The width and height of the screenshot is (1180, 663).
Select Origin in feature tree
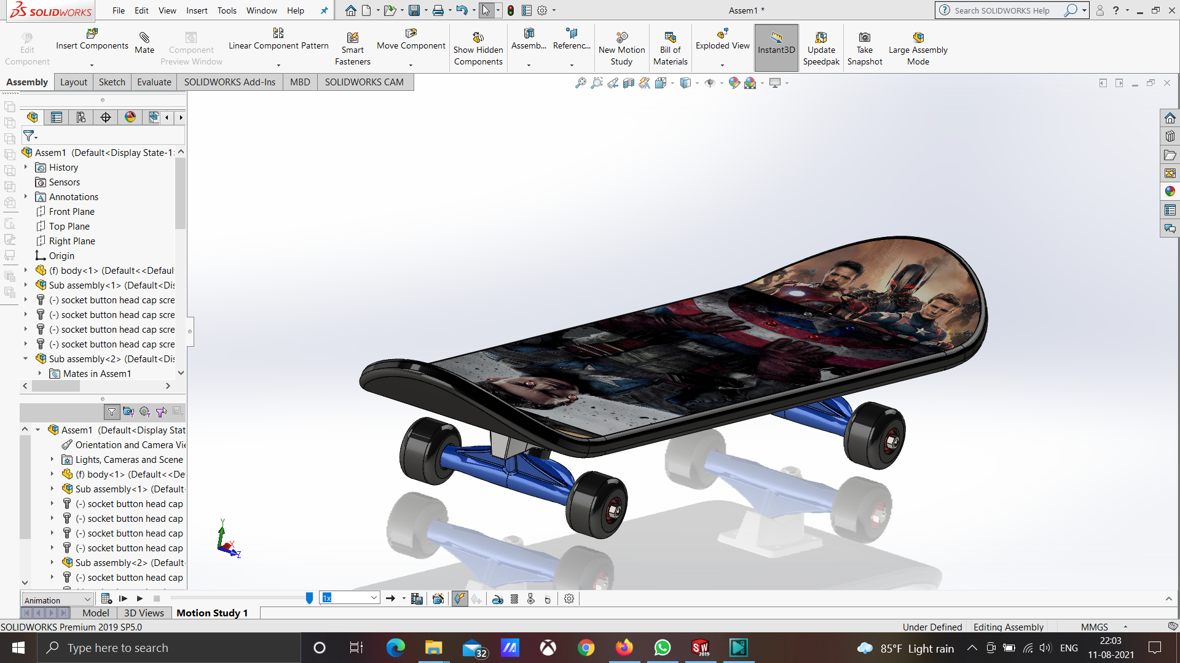(x=61, y=255)
